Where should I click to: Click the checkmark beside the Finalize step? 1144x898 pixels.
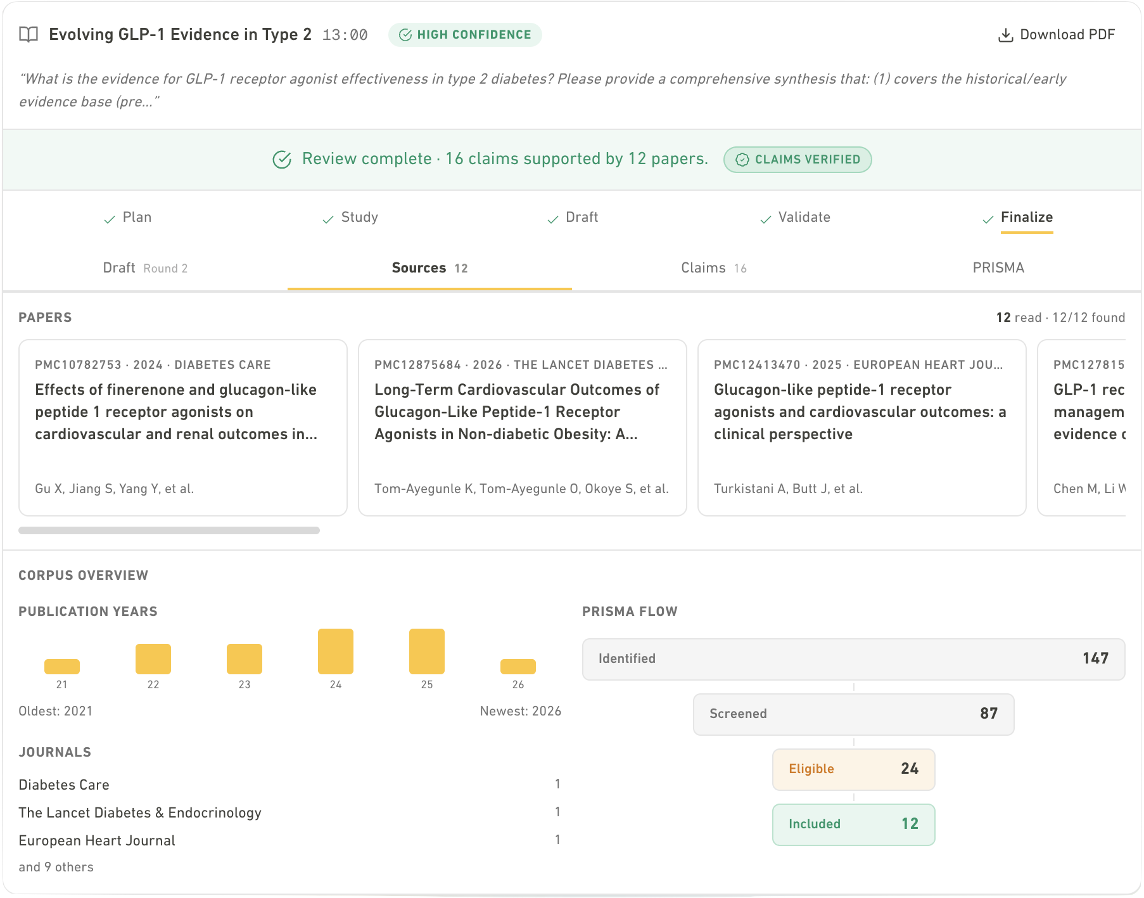click(988, 219)
